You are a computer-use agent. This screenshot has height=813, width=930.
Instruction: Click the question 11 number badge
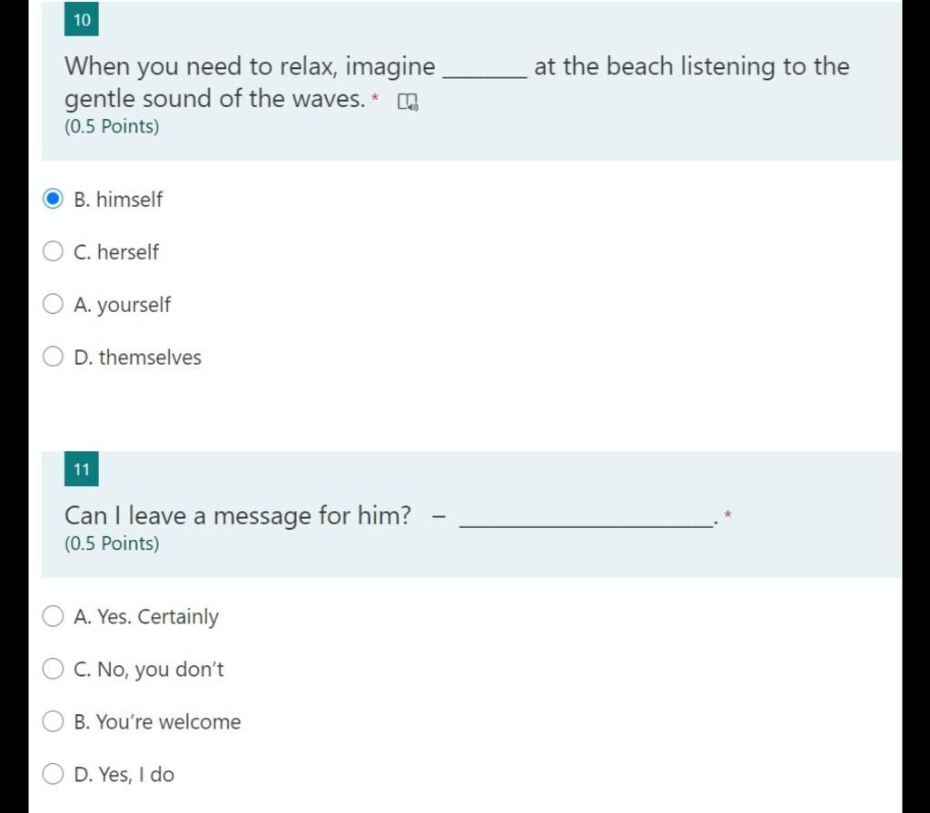point(81,469)
